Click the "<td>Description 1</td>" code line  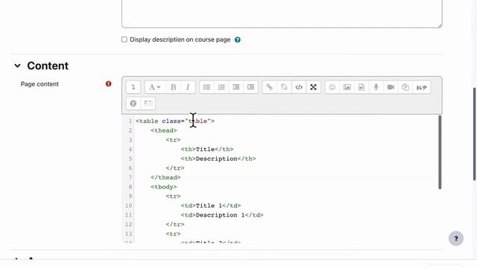point(222,215)
